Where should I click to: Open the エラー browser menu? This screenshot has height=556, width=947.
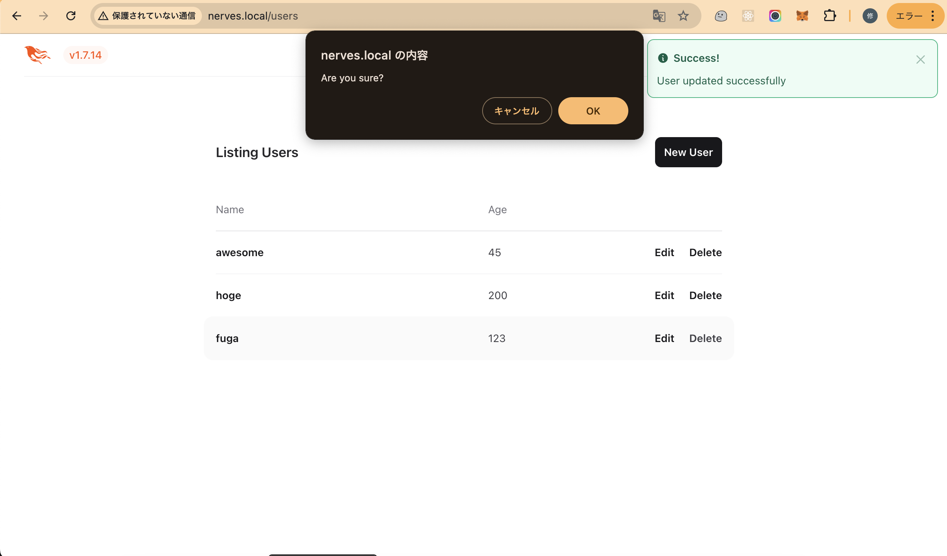(x=915, y=16)
